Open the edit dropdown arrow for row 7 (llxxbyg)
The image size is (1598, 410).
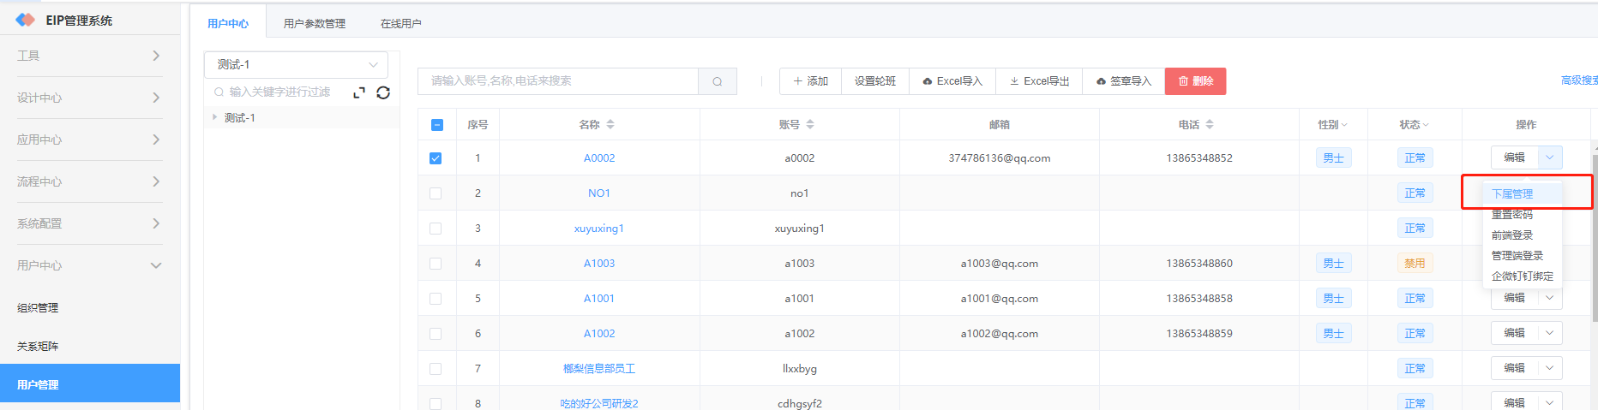coord(1550,368)
